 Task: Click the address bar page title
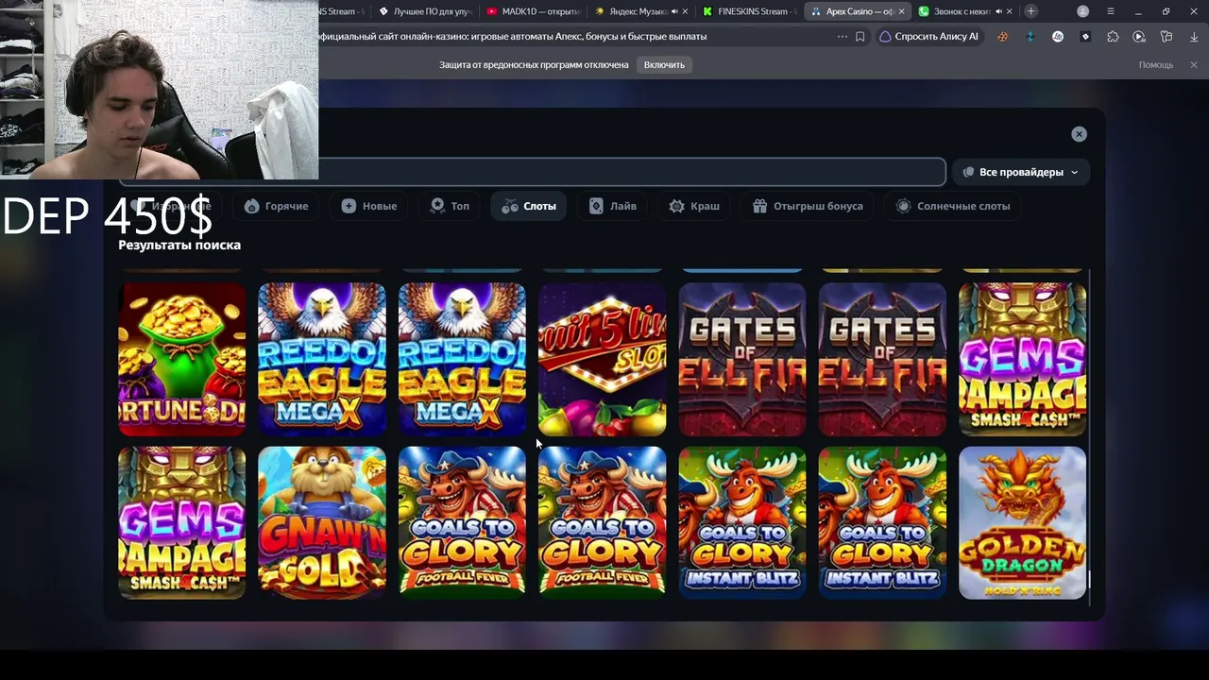tap(513, 37)
